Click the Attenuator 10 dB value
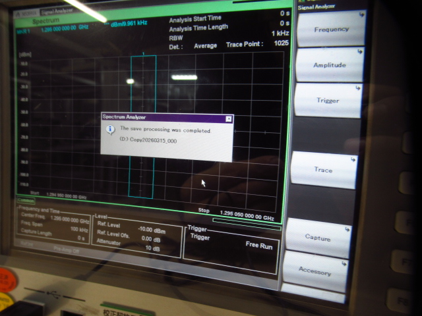This screenshot has width=422, height=316. pos(152,248)
